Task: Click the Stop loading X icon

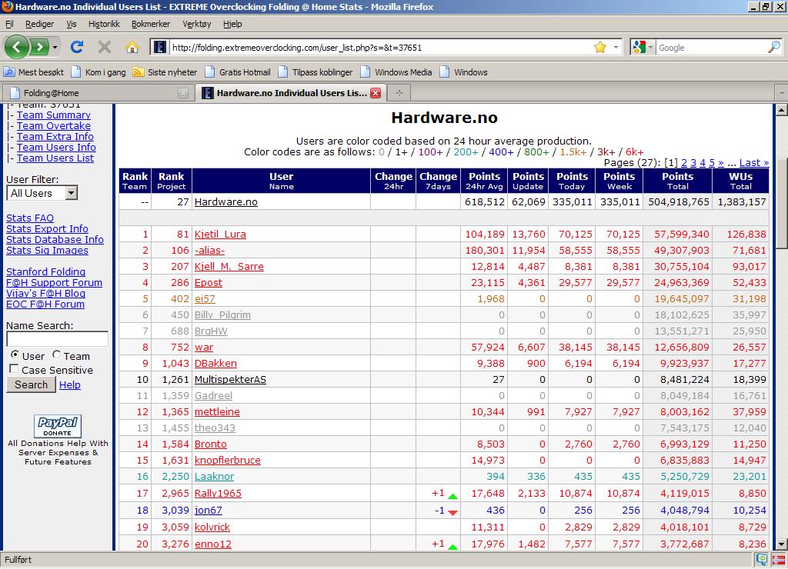Action: [x=105, y=47]
